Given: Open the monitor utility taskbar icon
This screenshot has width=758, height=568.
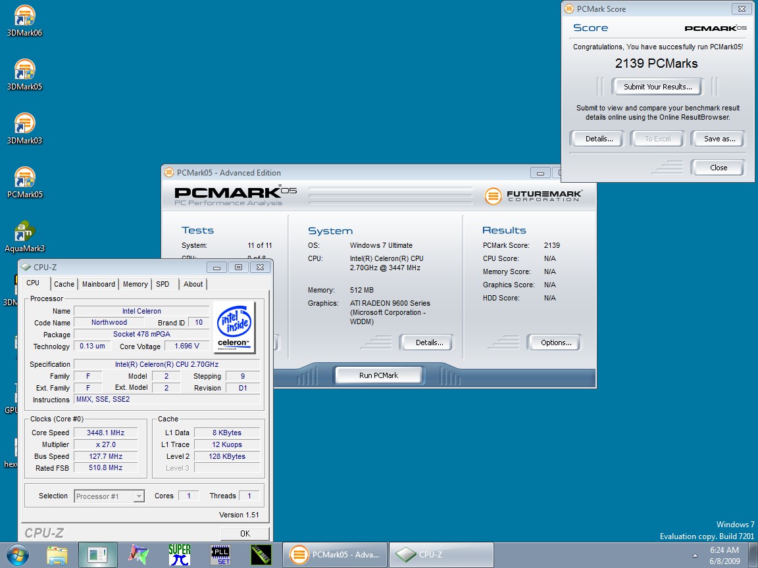Looking at the screenshot, I should 97,555.
